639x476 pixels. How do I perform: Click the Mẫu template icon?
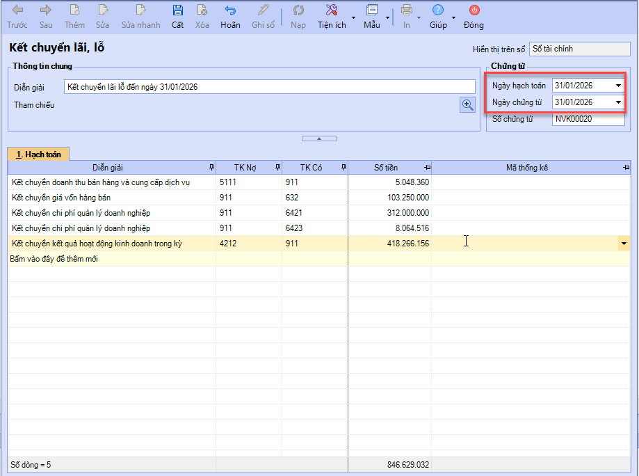click(x=372, y=10)
